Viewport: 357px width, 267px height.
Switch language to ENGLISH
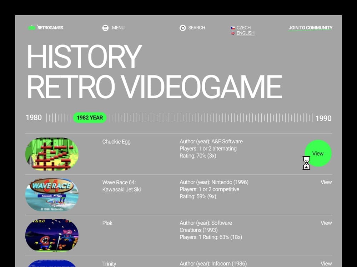(246, 33)
